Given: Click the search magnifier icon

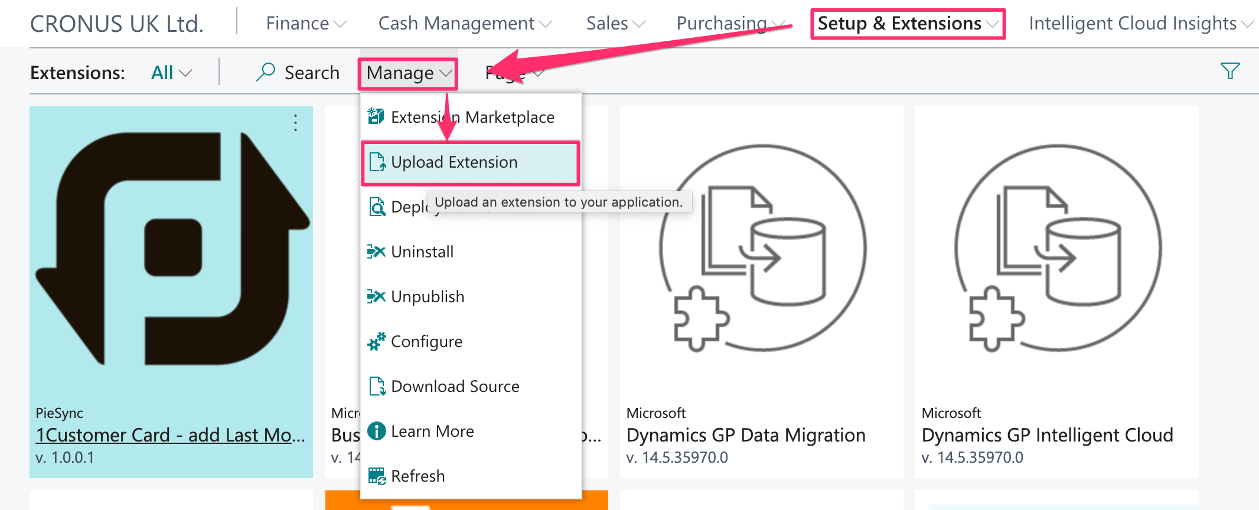Looking at the screenshot, I should (x=266, y=72).
